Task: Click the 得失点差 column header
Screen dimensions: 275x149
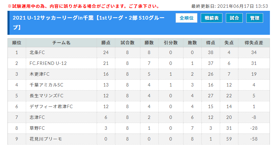Action: point(254,43)
